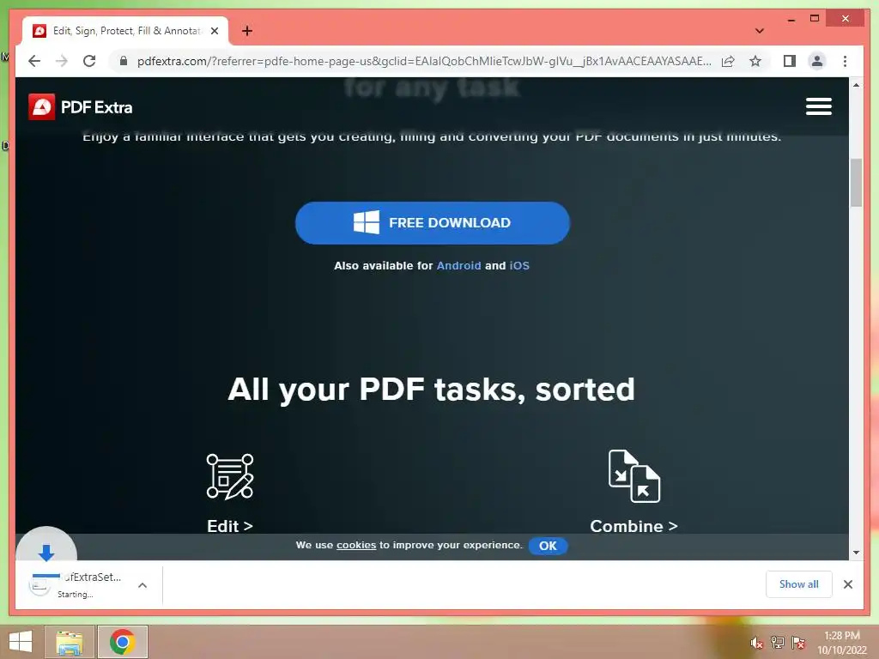Show all downloads
Image resolution: width=879 pixels, height=659 pixels.
[x=799, y=584]
